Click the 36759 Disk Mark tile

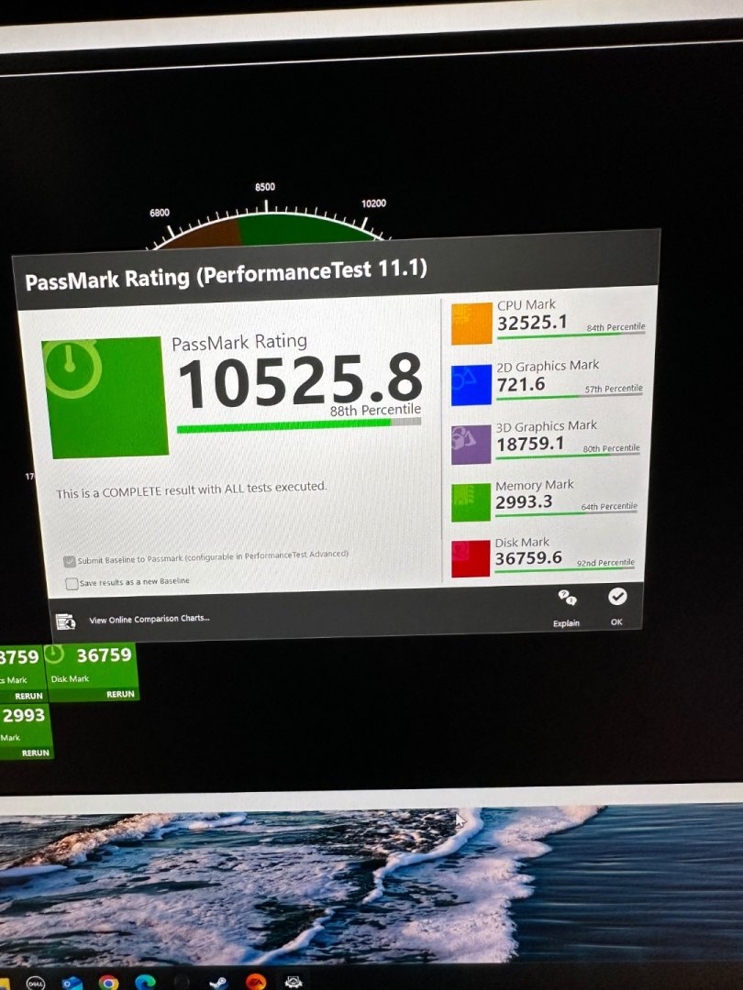point(93,672)
